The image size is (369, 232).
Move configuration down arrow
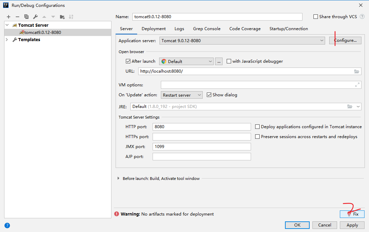click(x=53, y=17)
